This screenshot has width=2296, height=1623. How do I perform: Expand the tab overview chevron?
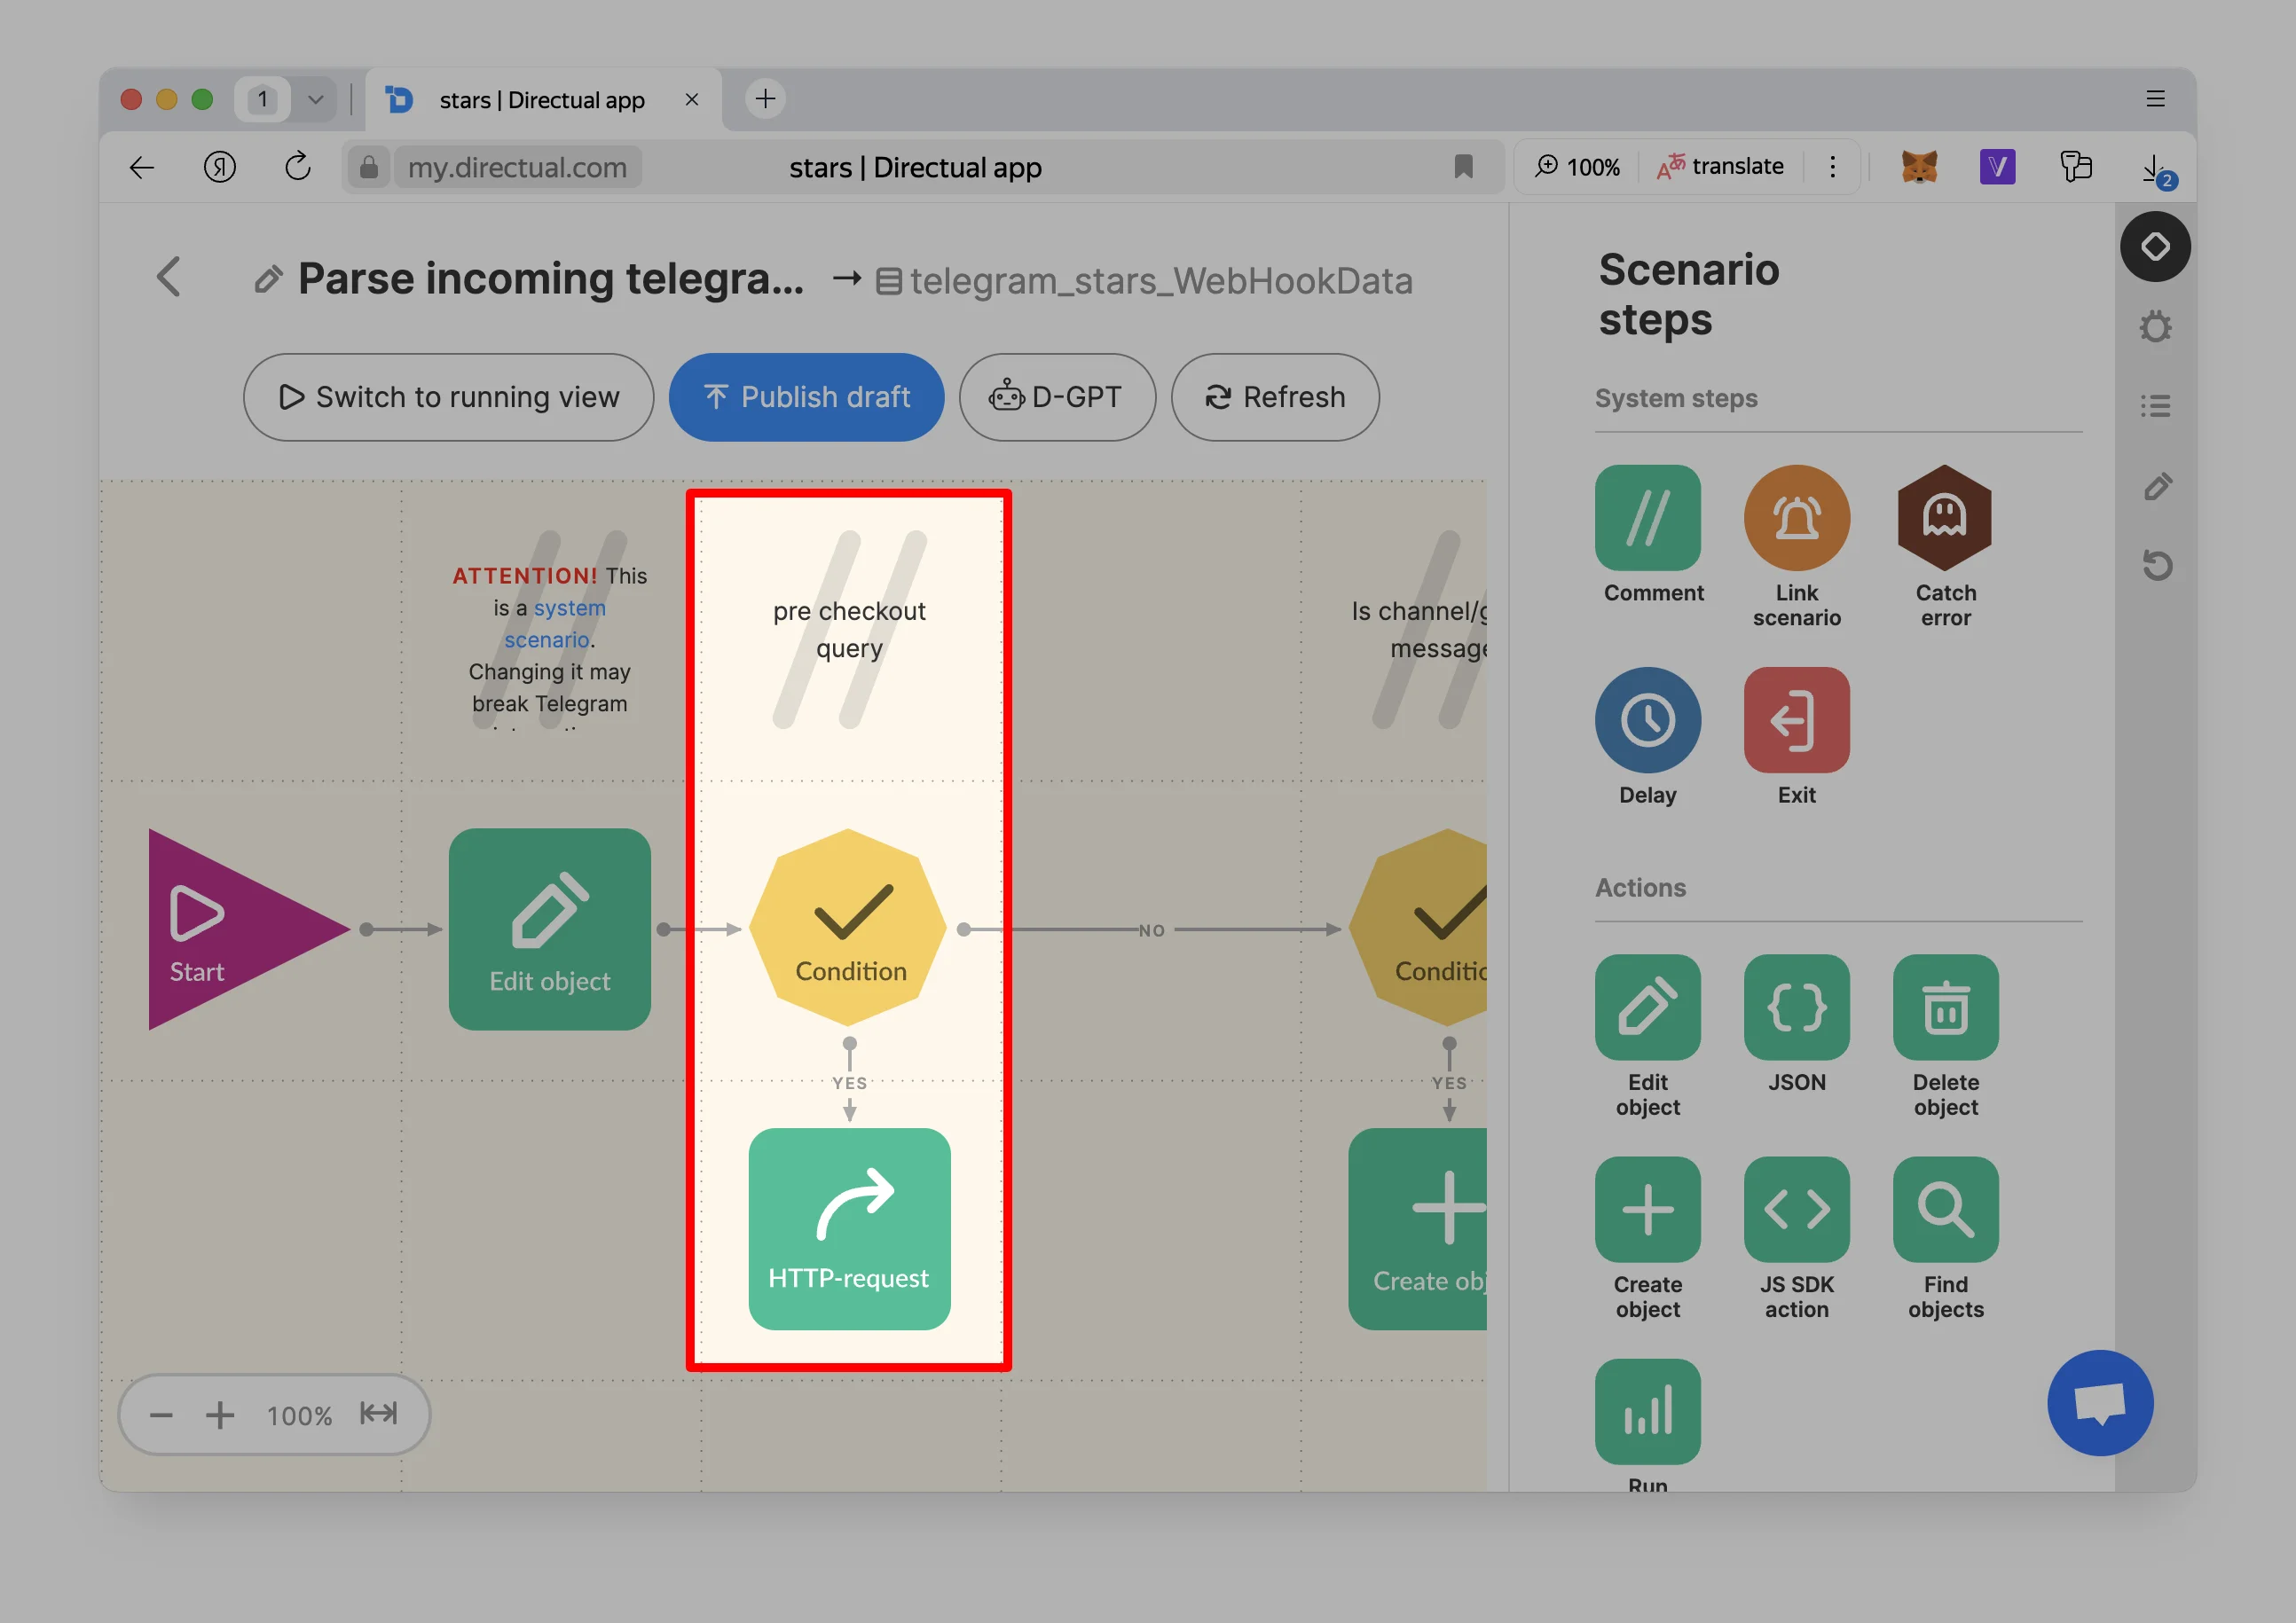point(316,99)
